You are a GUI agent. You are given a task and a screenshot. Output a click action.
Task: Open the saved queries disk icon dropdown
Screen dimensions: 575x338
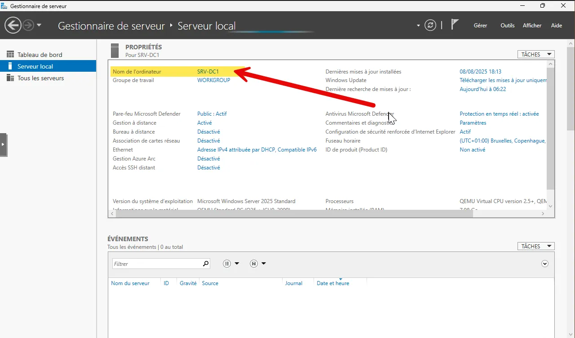pyautogui.click(x=257, y=264)
